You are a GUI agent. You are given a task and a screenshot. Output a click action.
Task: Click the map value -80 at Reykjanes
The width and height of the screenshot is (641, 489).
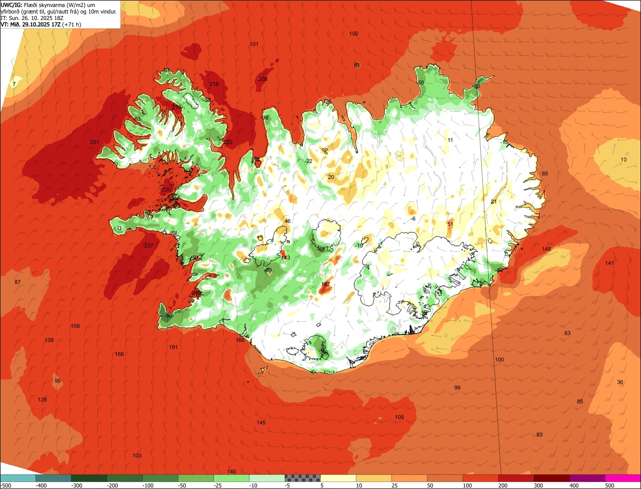click(x=168, y=315)
